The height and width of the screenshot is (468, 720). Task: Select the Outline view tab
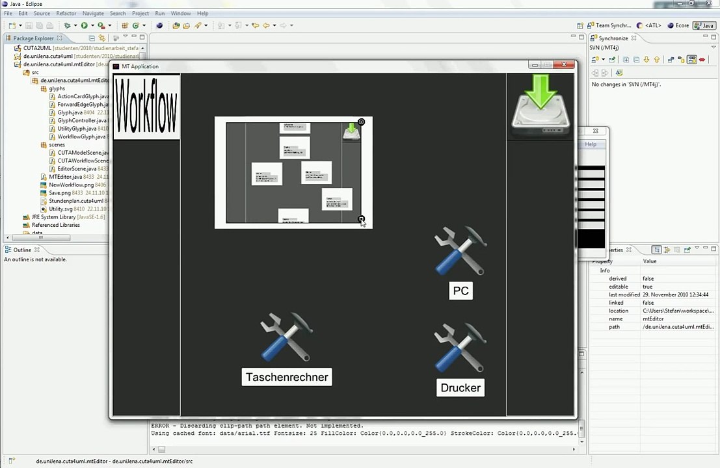(22, 250)
